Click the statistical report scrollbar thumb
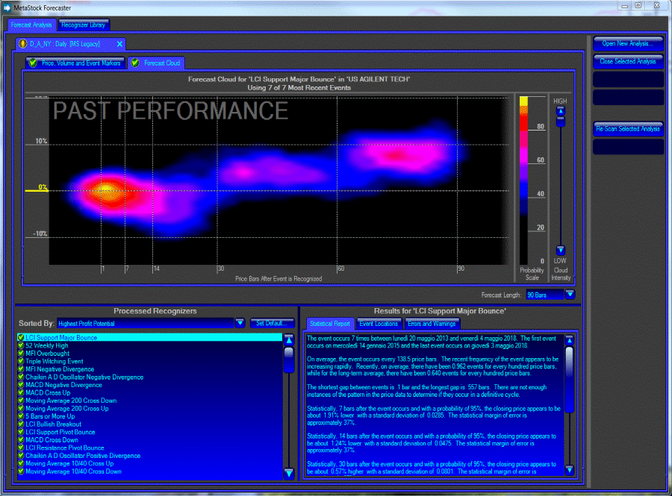 point(569,380)
